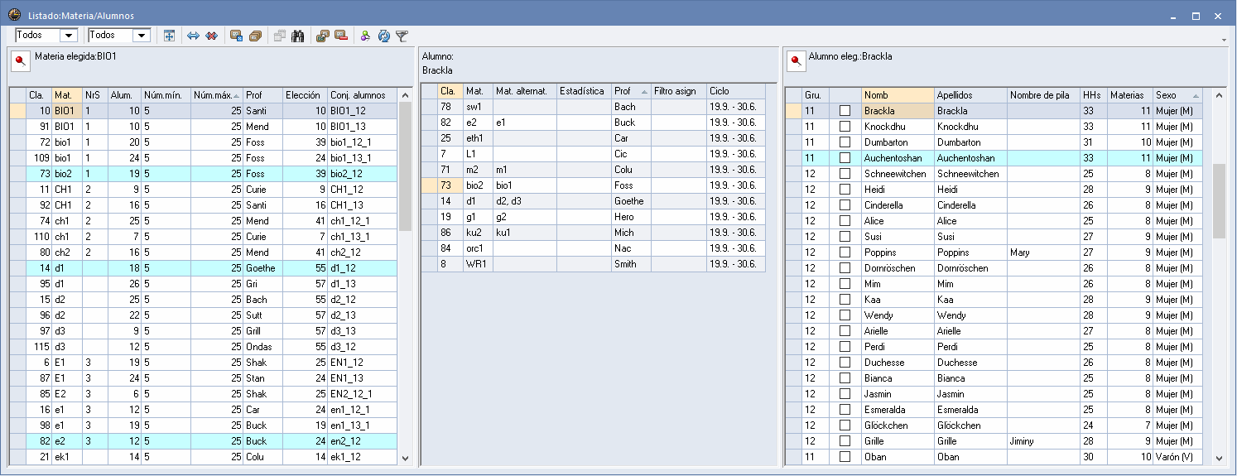Tick the checkbox for student Brackla
Viewport: 1237px width, 476px height.
click(x=845, y=111)
